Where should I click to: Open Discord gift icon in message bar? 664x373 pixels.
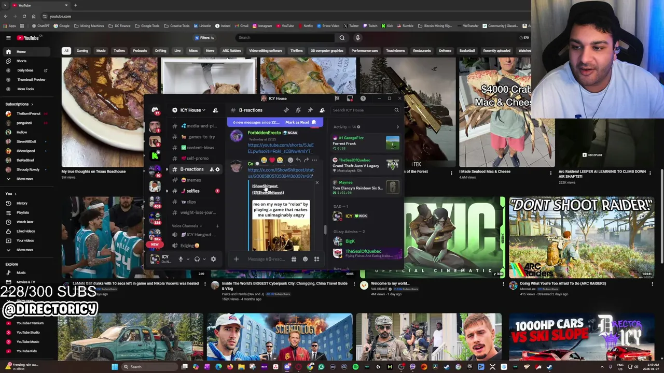pyautogui.click(x=294, y=259)
